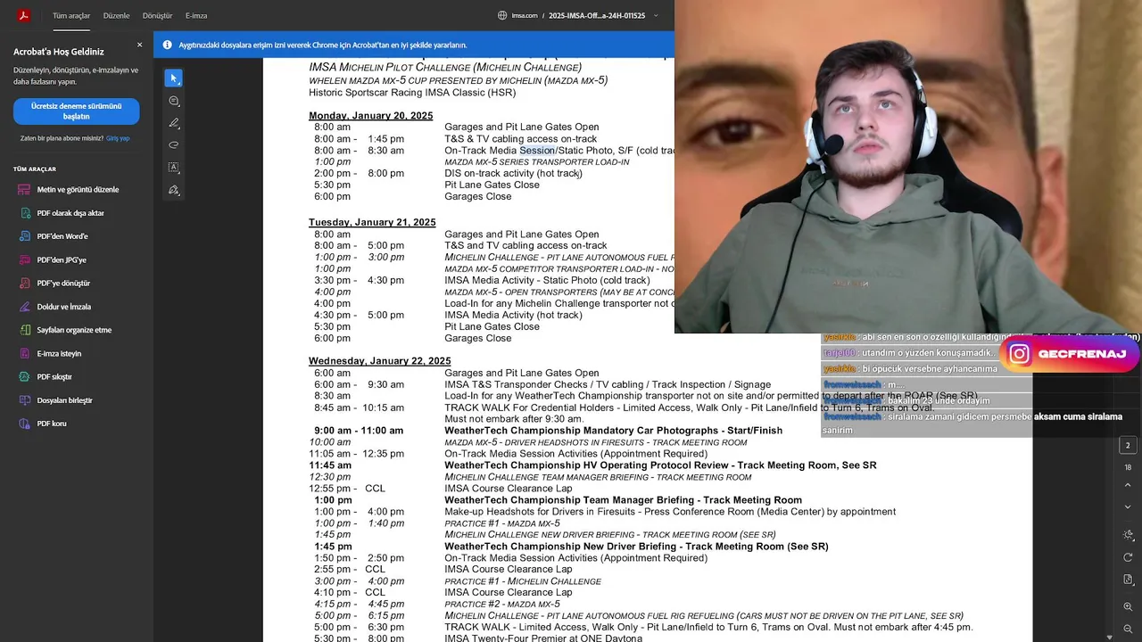This screenshot has height=642, width=1142.
Task: Click WeatherTech Championship Team Manager Briefing text
Action: coord(623,500)
